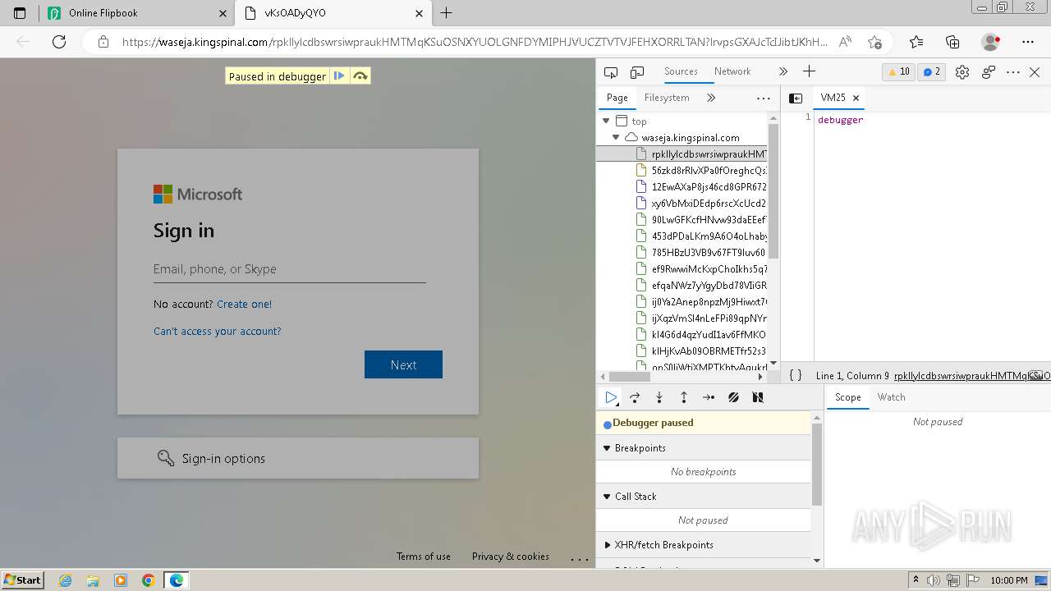Click the Privacy & cookies link

click(511, 557)
